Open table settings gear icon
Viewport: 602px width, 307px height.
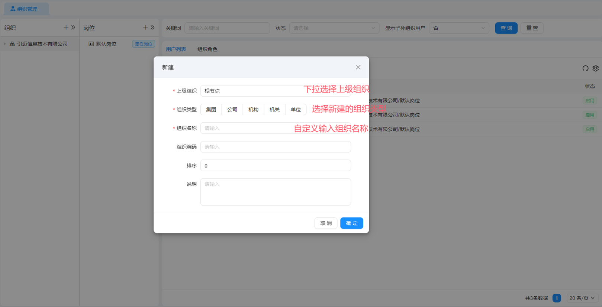596,68
